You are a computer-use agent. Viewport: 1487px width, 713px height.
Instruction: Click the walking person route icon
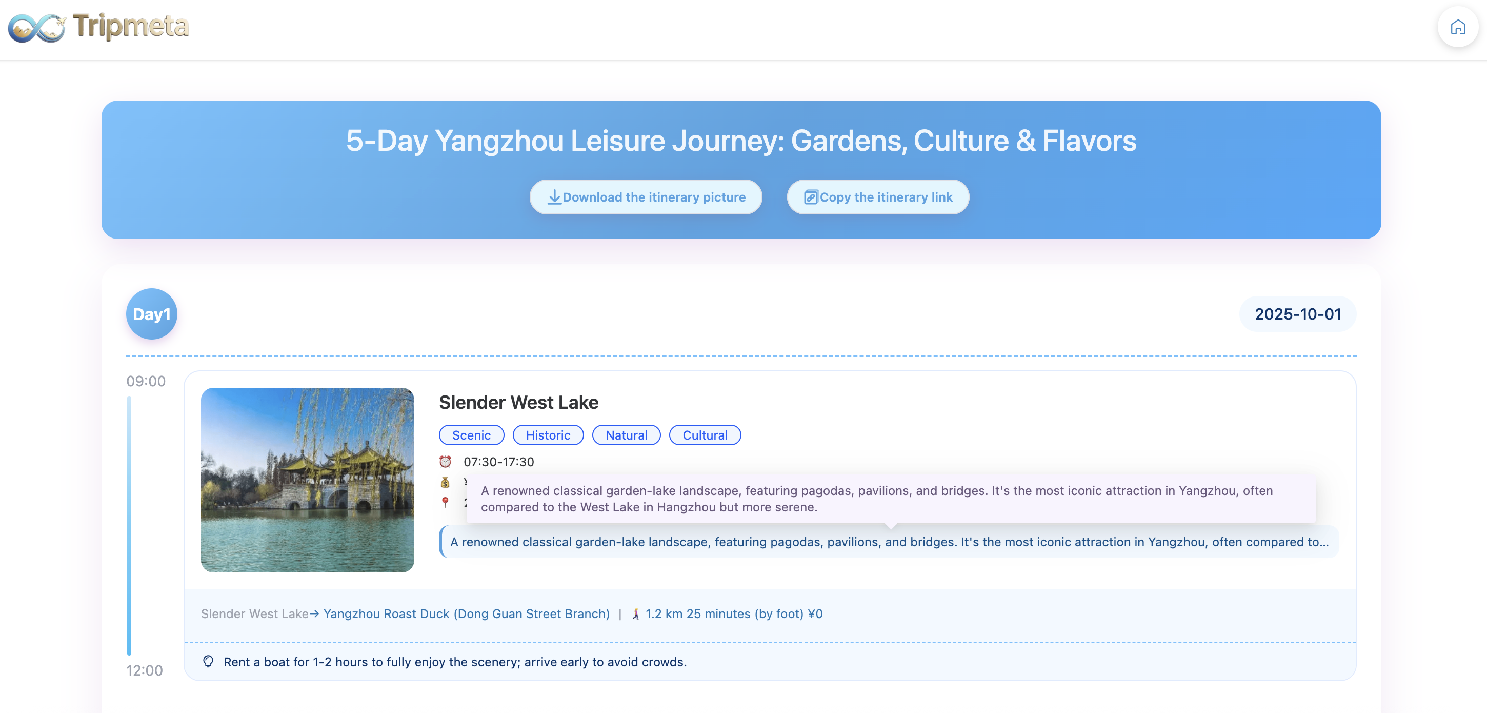pyautogui.click(x=635, y=615)
